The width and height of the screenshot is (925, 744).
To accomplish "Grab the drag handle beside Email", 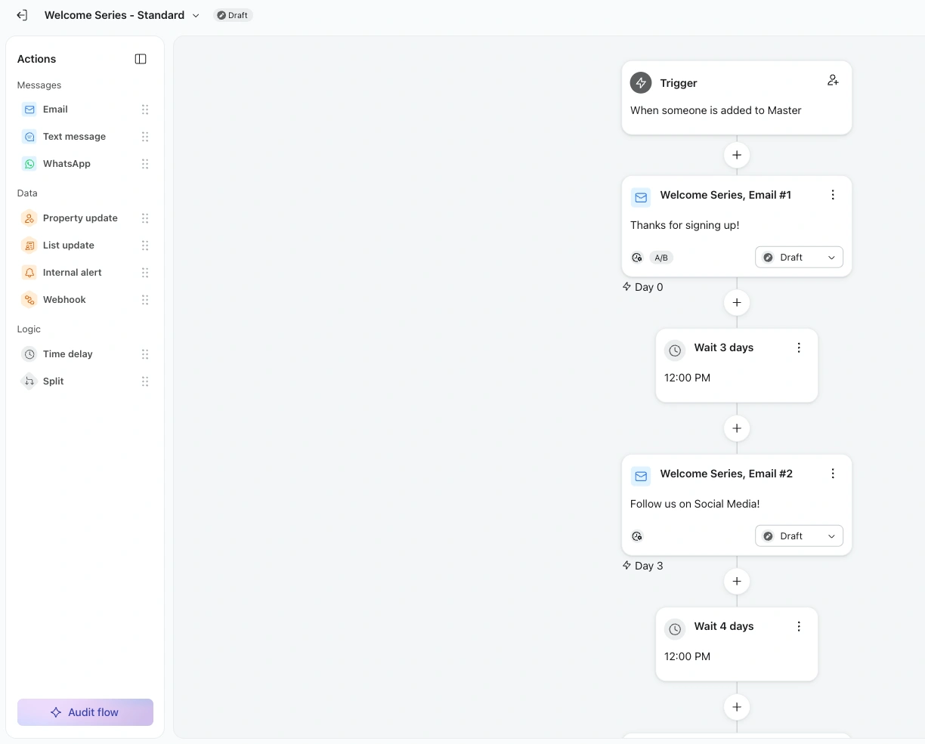I will tap(145, 110).
